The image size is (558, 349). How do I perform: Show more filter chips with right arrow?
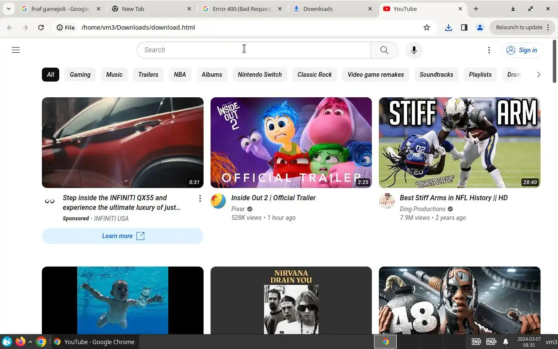[x=538, y=75]
